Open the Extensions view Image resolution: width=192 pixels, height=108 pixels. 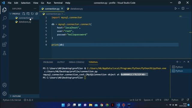(4, 44)
